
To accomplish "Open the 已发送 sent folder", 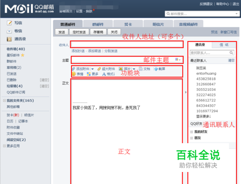I will click(12, 74).
